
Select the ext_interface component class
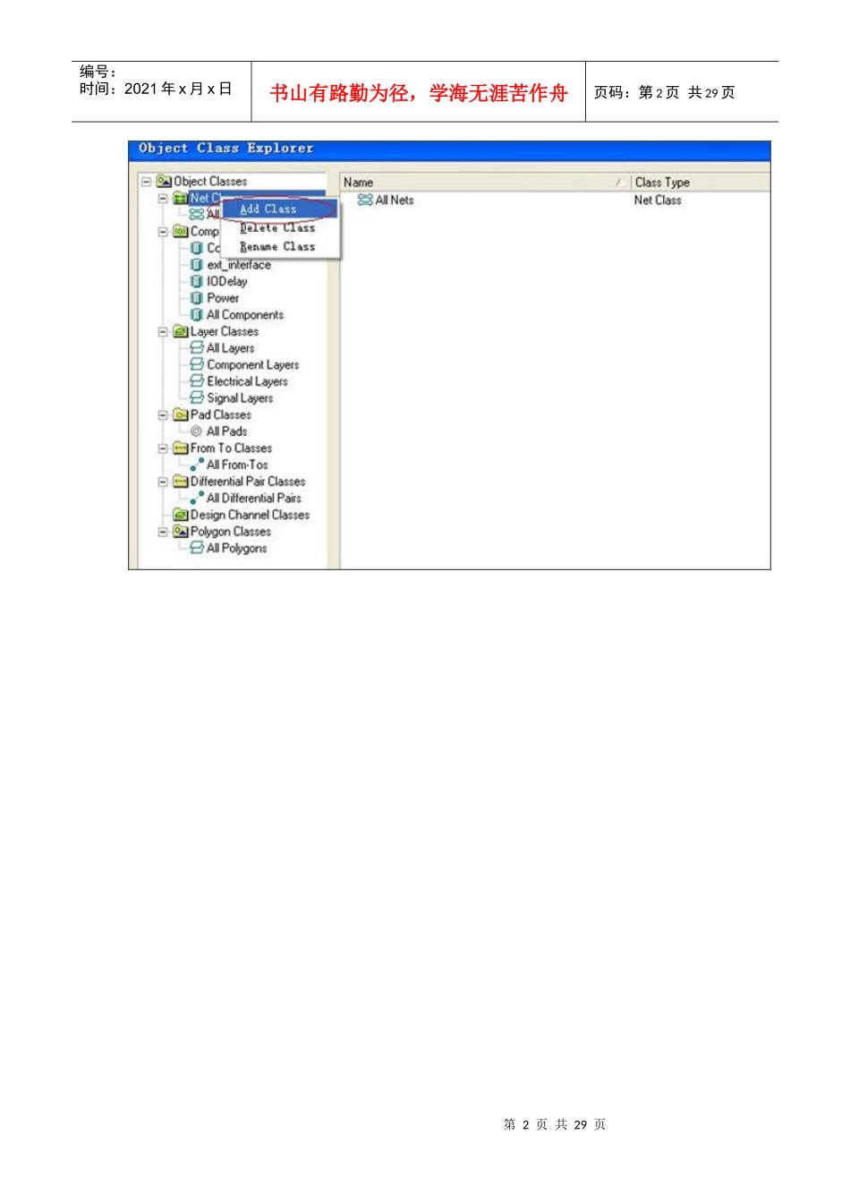[239, 265]
